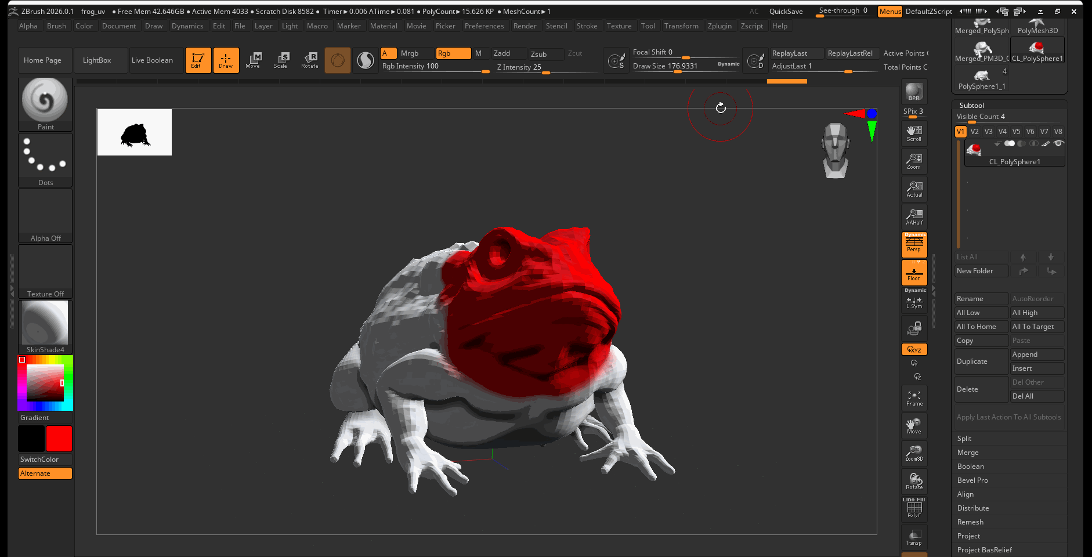This screenshot has height=557, width=1092.
Task: Open the Stroke menu
Action: coord(587,26)
